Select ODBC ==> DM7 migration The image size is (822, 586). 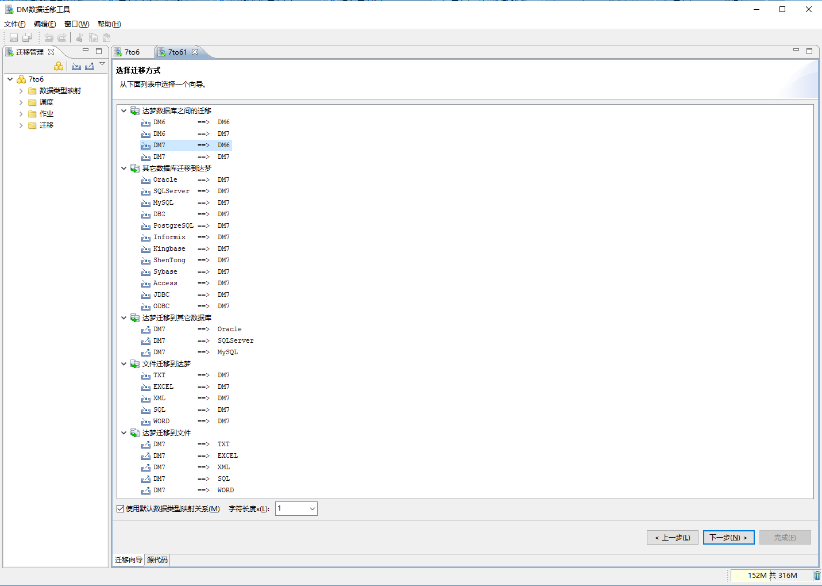point(186,307)
